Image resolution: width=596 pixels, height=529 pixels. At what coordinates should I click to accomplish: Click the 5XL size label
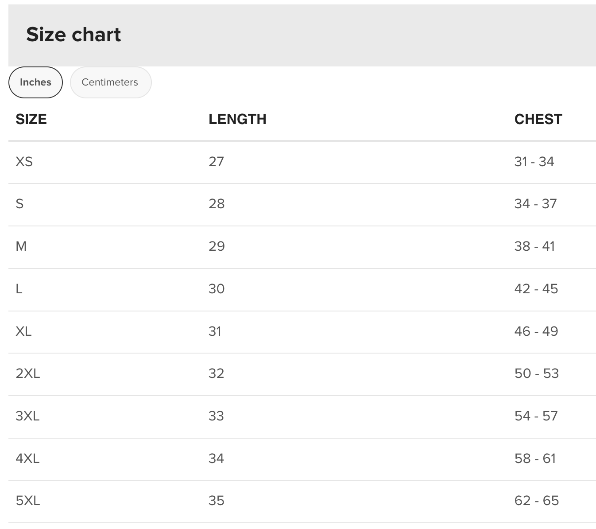pyautogui.click(x=28, y=501)
